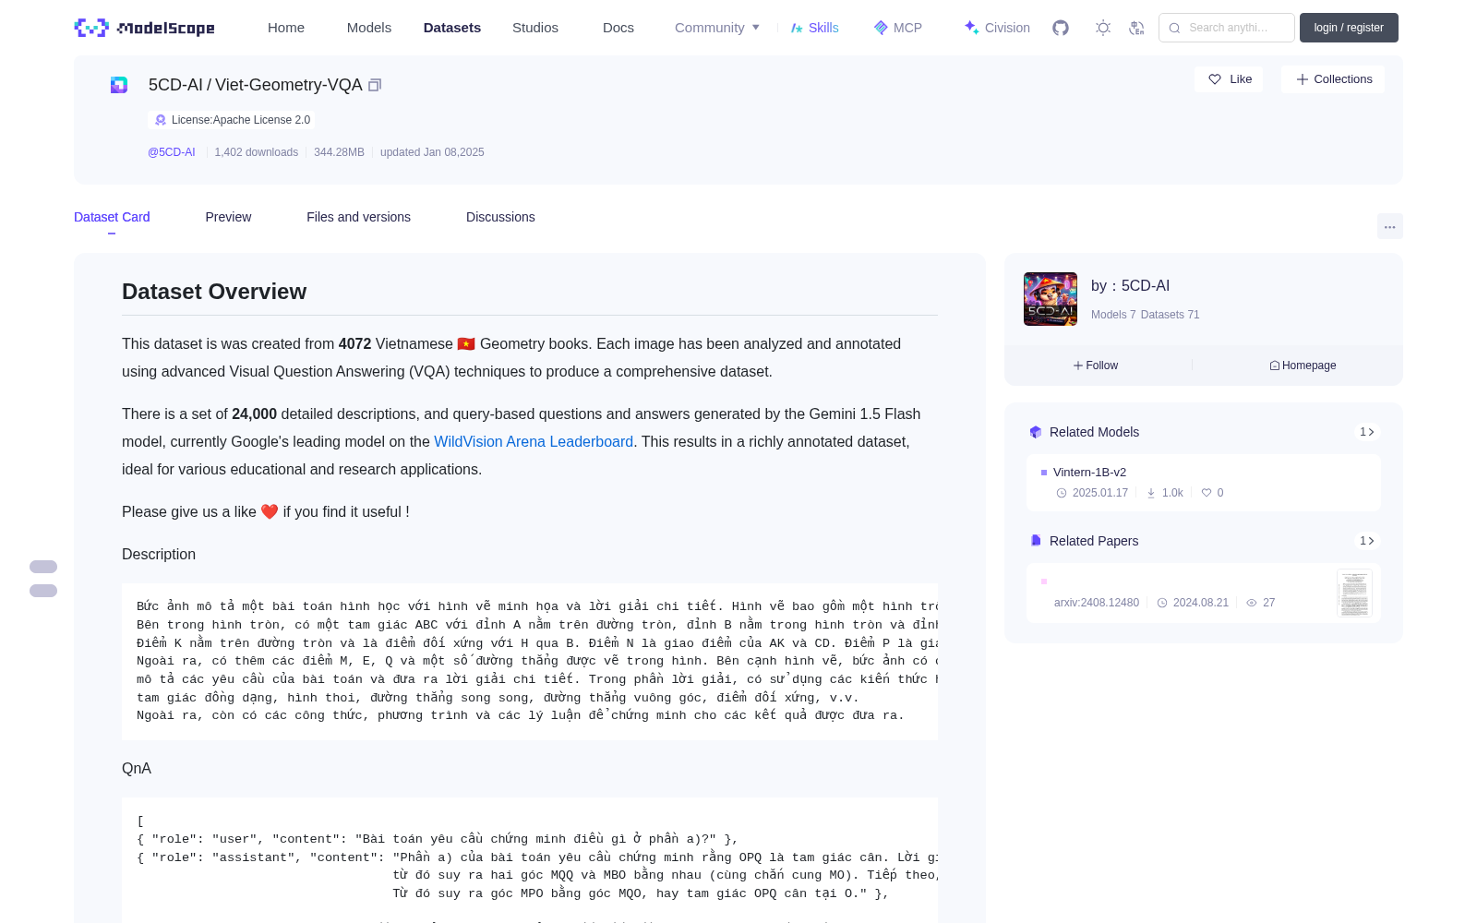Open the Datasets nav item

[x=452, y=28]
